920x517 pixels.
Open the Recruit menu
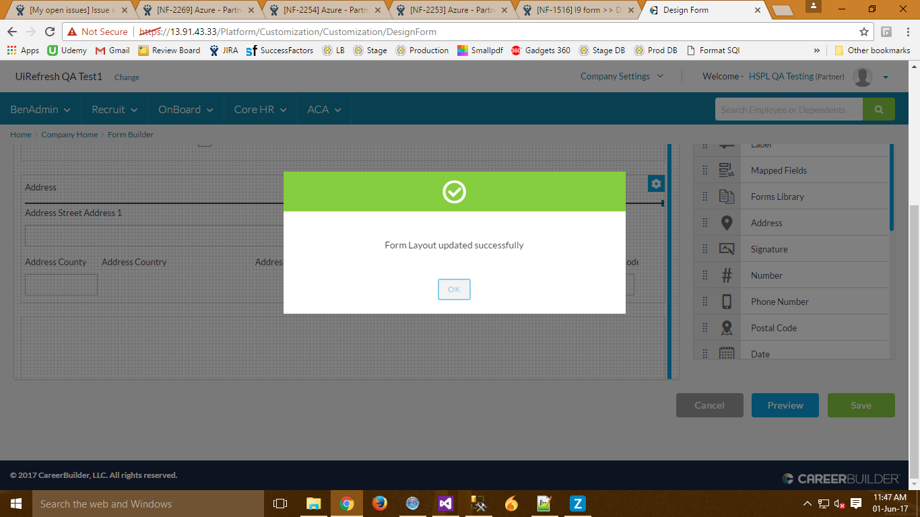[x=114, y=109]
